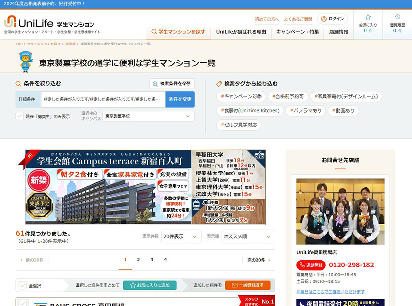
Task: Click the スタッフおすすめ No.1 ribbon
Action: pyautogui.click(x=257, y=301)
